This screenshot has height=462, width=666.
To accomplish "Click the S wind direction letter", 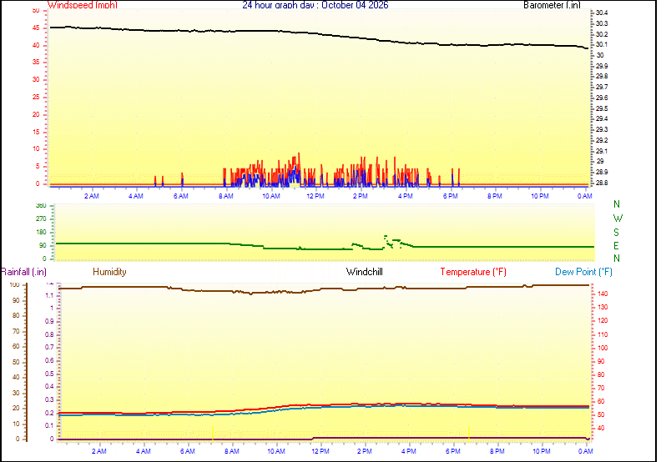I will [616, 233].
